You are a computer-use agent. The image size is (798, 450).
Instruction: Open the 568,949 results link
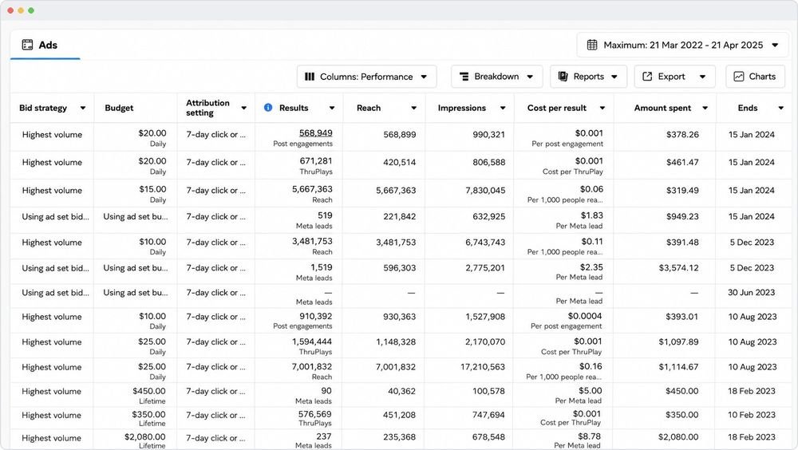[x=315, y=133]
